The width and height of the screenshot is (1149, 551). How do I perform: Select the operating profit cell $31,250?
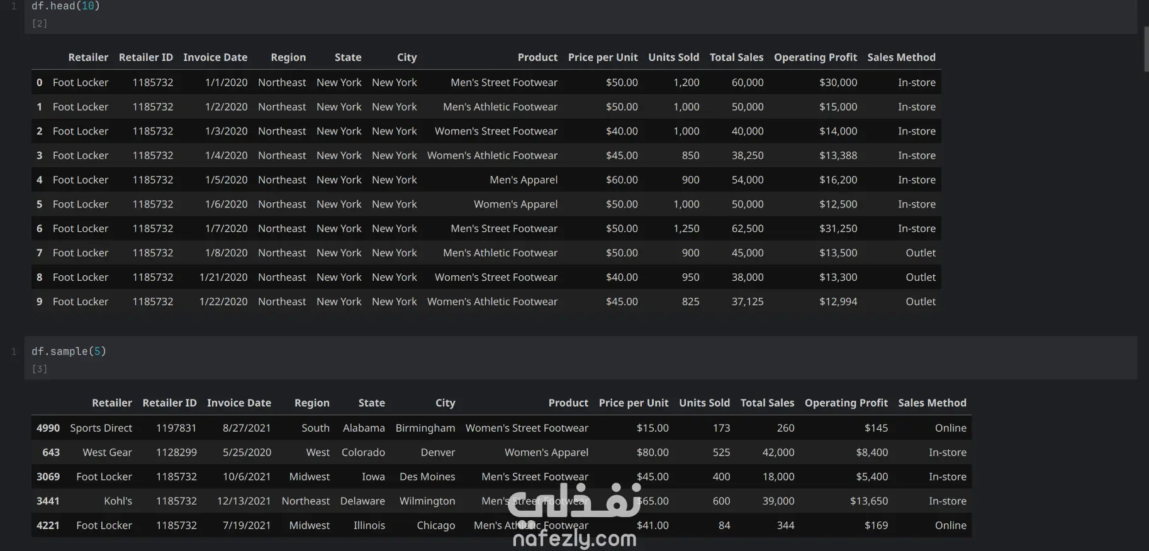coord(838,229)
